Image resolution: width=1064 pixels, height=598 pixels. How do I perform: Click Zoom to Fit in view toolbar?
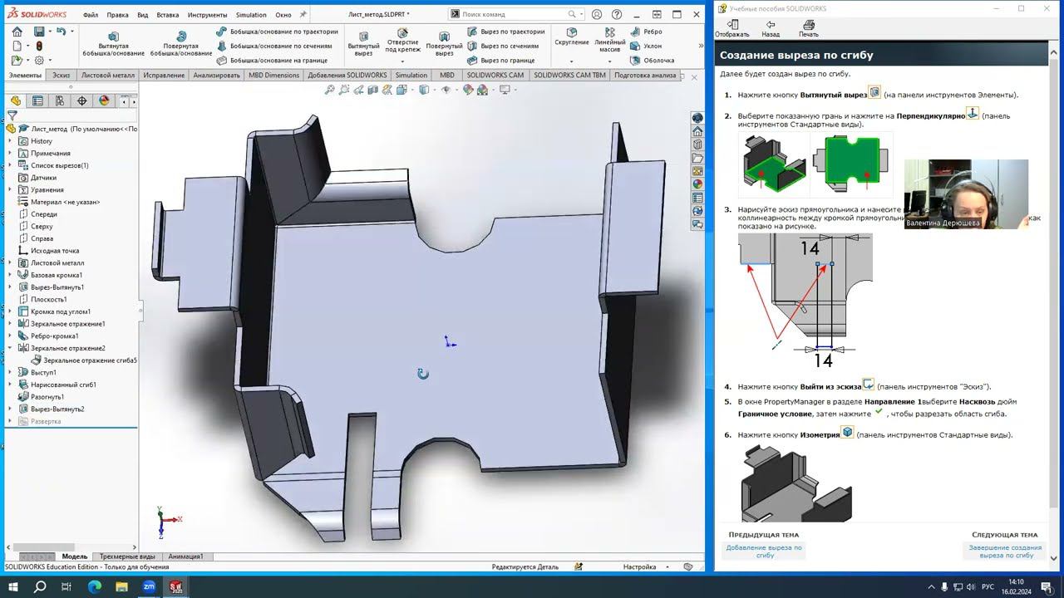pos(330,90)
